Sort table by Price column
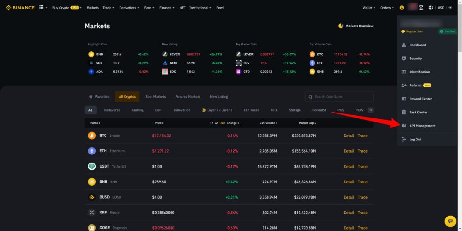Screen dimensions: 462x231 pos(159,123)
